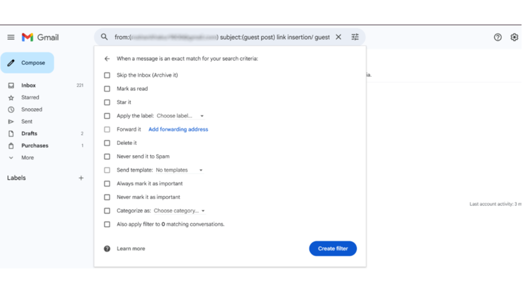Check Skip the Inbox (Archive it)

click(107, 75)
